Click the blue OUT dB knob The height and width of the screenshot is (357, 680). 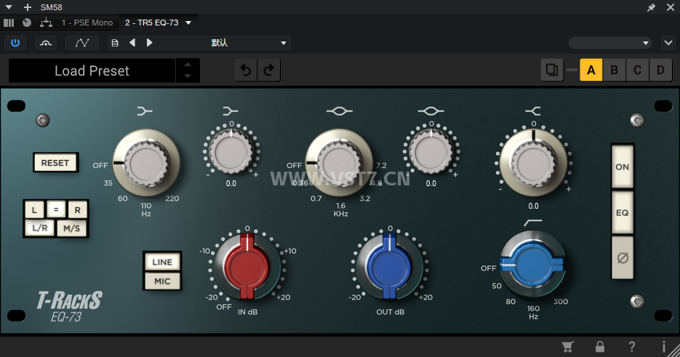click(390, 266)
